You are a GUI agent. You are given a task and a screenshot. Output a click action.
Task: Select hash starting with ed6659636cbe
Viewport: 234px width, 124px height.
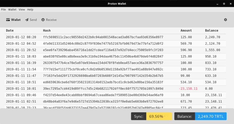(x=103, y=82)
